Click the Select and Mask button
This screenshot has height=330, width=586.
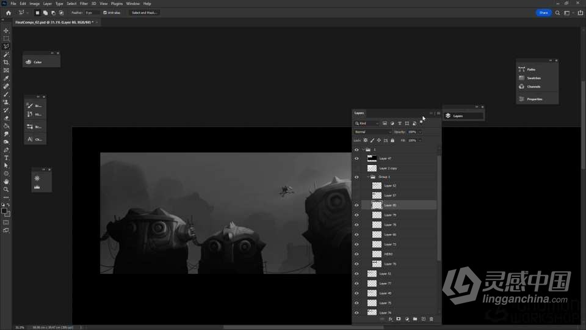click(x=144, y=13)
